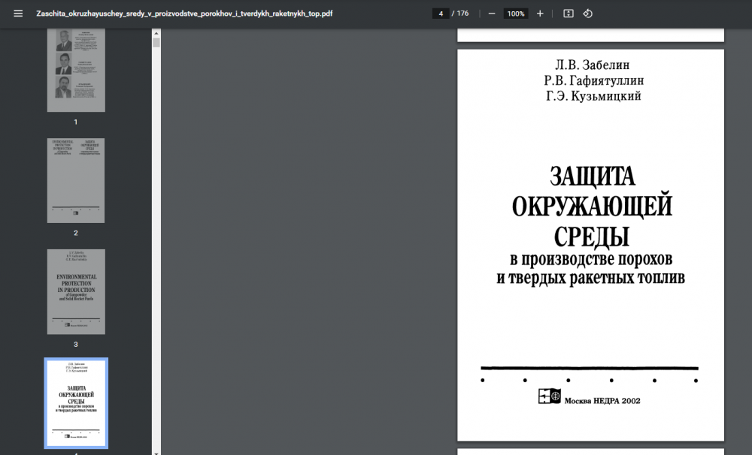Click the text Москва НЕДРА 2002
The width and height of the screenshot is (752, 455).
tap(602, 400)
